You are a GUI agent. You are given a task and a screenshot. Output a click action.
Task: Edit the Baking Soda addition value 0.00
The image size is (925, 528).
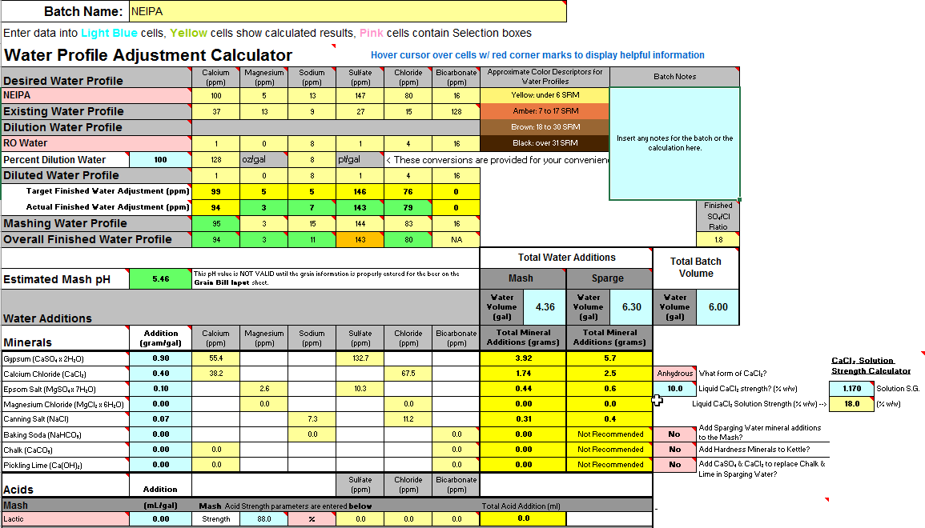point(160,434)
